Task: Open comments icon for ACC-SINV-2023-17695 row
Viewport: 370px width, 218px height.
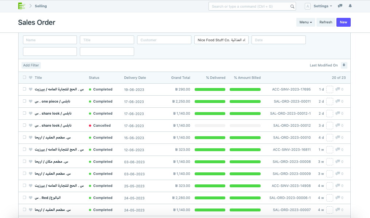Action: pos(338,89)
